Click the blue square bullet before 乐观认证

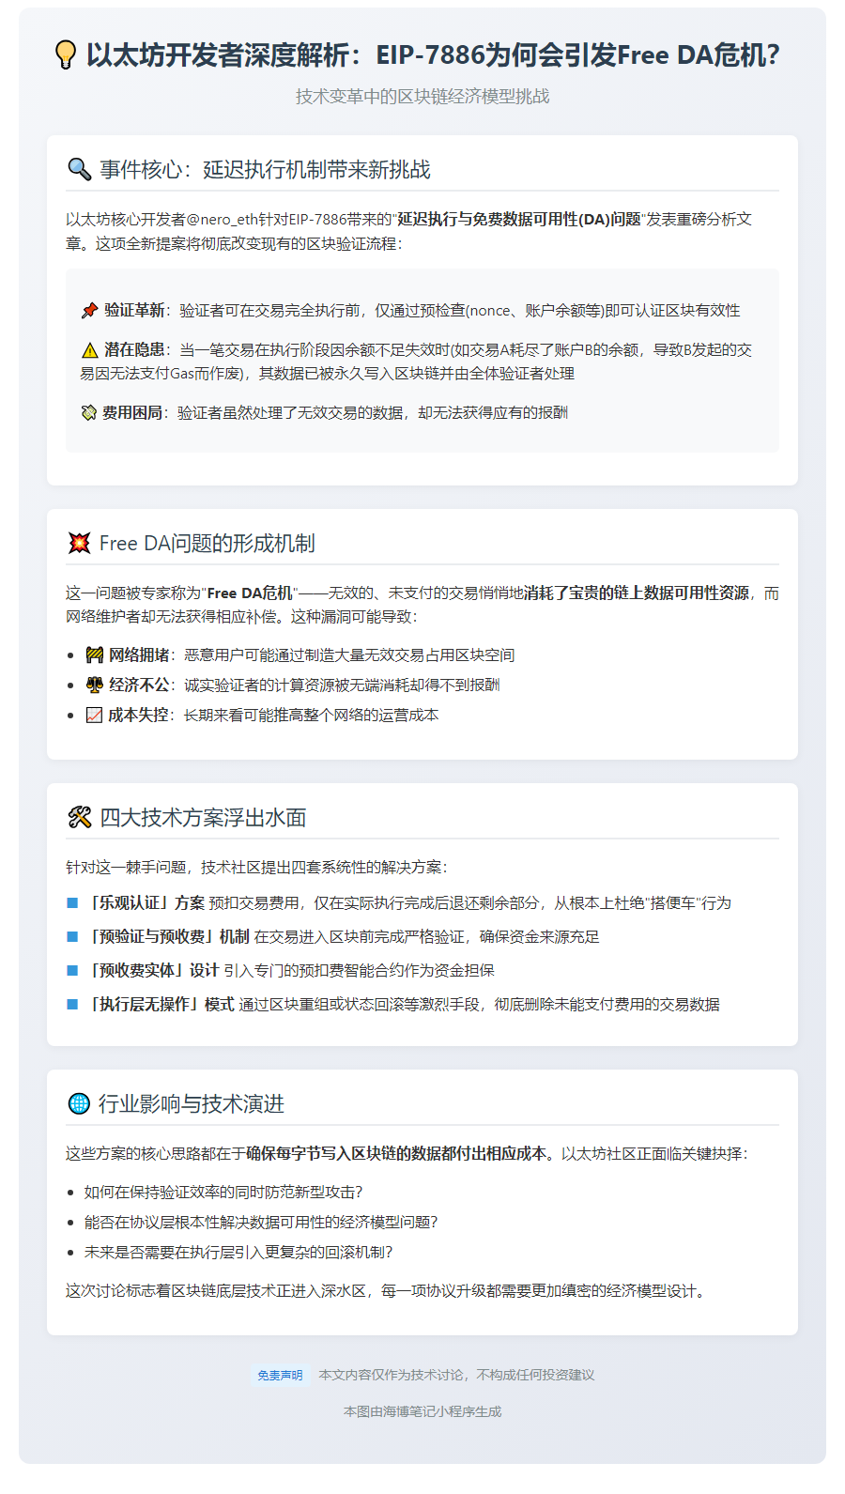point(72,902)
